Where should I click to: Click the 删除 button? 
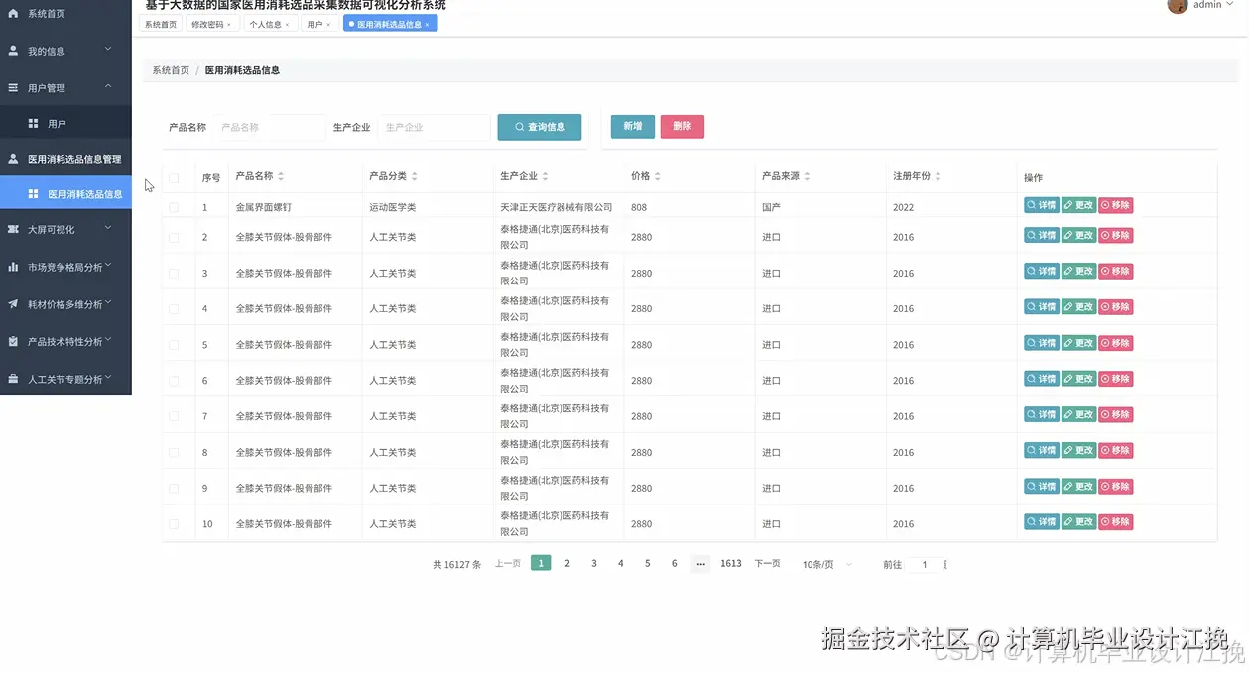pyautogui.click(x=682, y=126)
